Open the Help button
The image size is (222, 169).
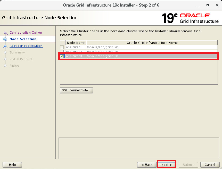pos(12,165)
